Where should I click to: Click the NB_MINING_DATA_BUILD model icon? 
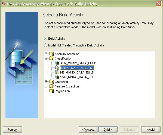(x=57, y=72)
